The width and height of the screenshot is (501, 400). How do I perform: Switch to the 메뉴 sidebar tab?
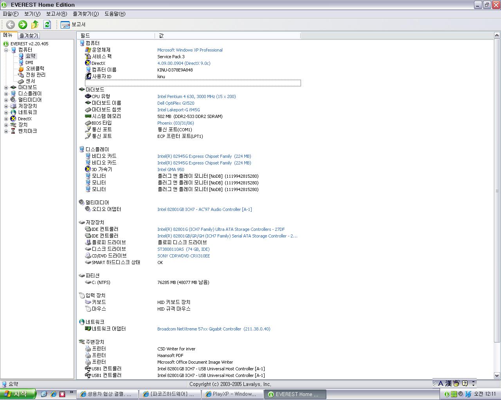[8, 35]
